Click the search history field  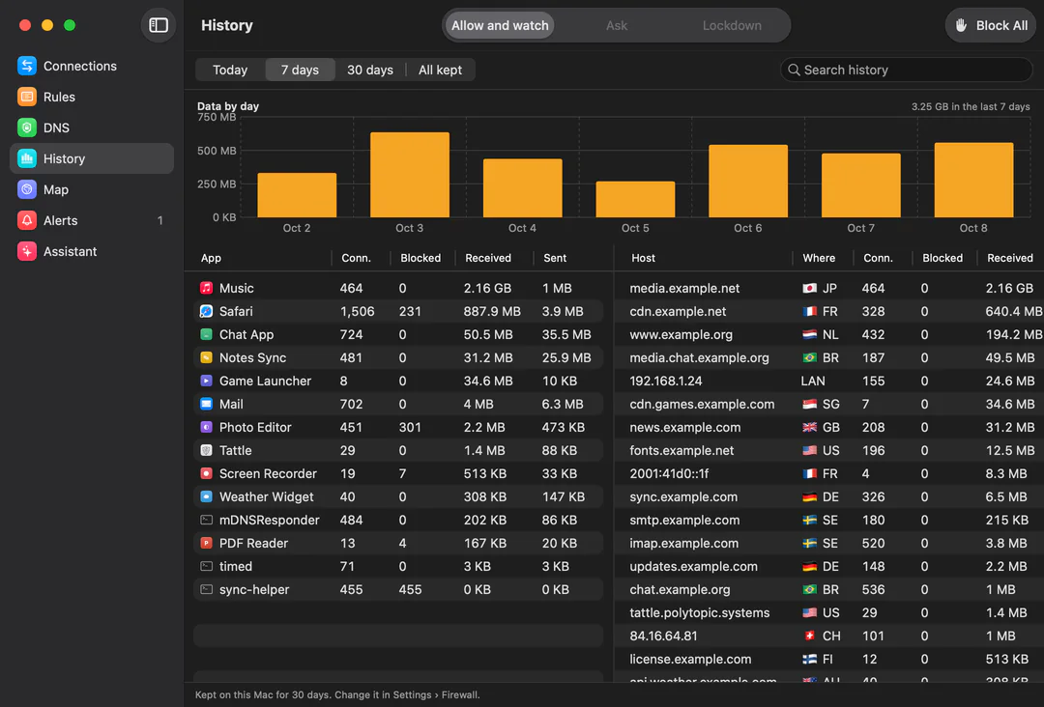point(906,70)
